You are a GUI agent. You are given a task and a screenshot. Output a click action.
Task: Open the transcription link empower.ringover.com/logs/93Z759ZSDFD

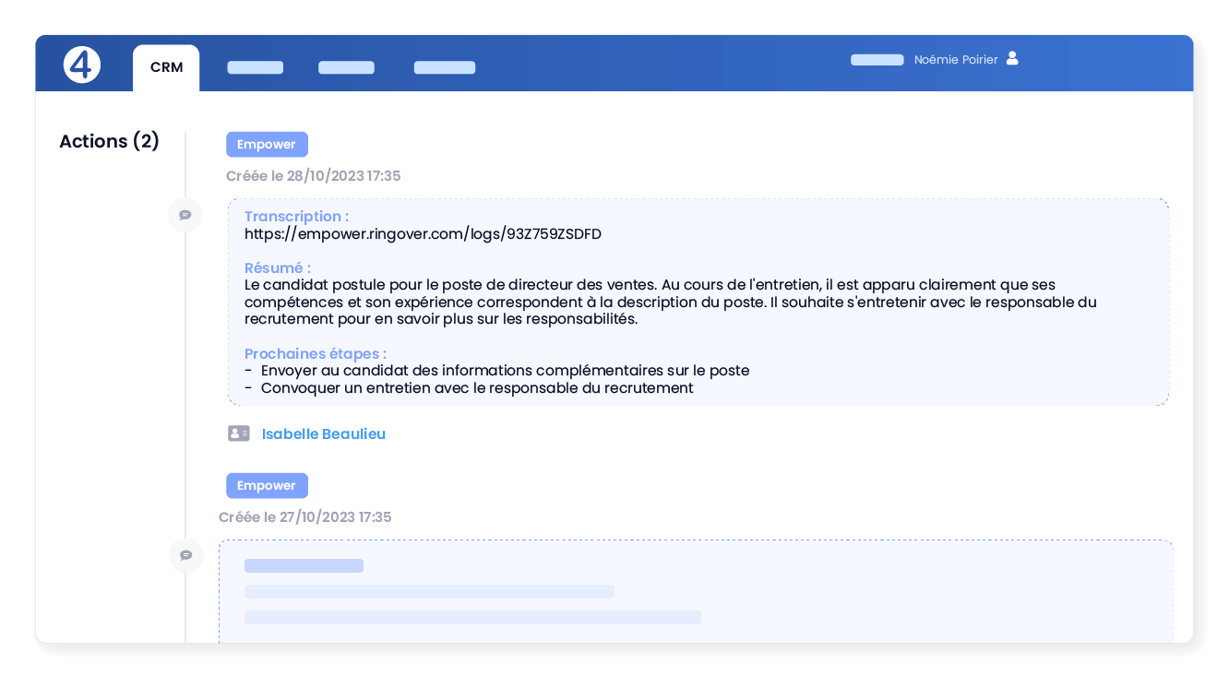pyautogui.click(x=422, y=233)
